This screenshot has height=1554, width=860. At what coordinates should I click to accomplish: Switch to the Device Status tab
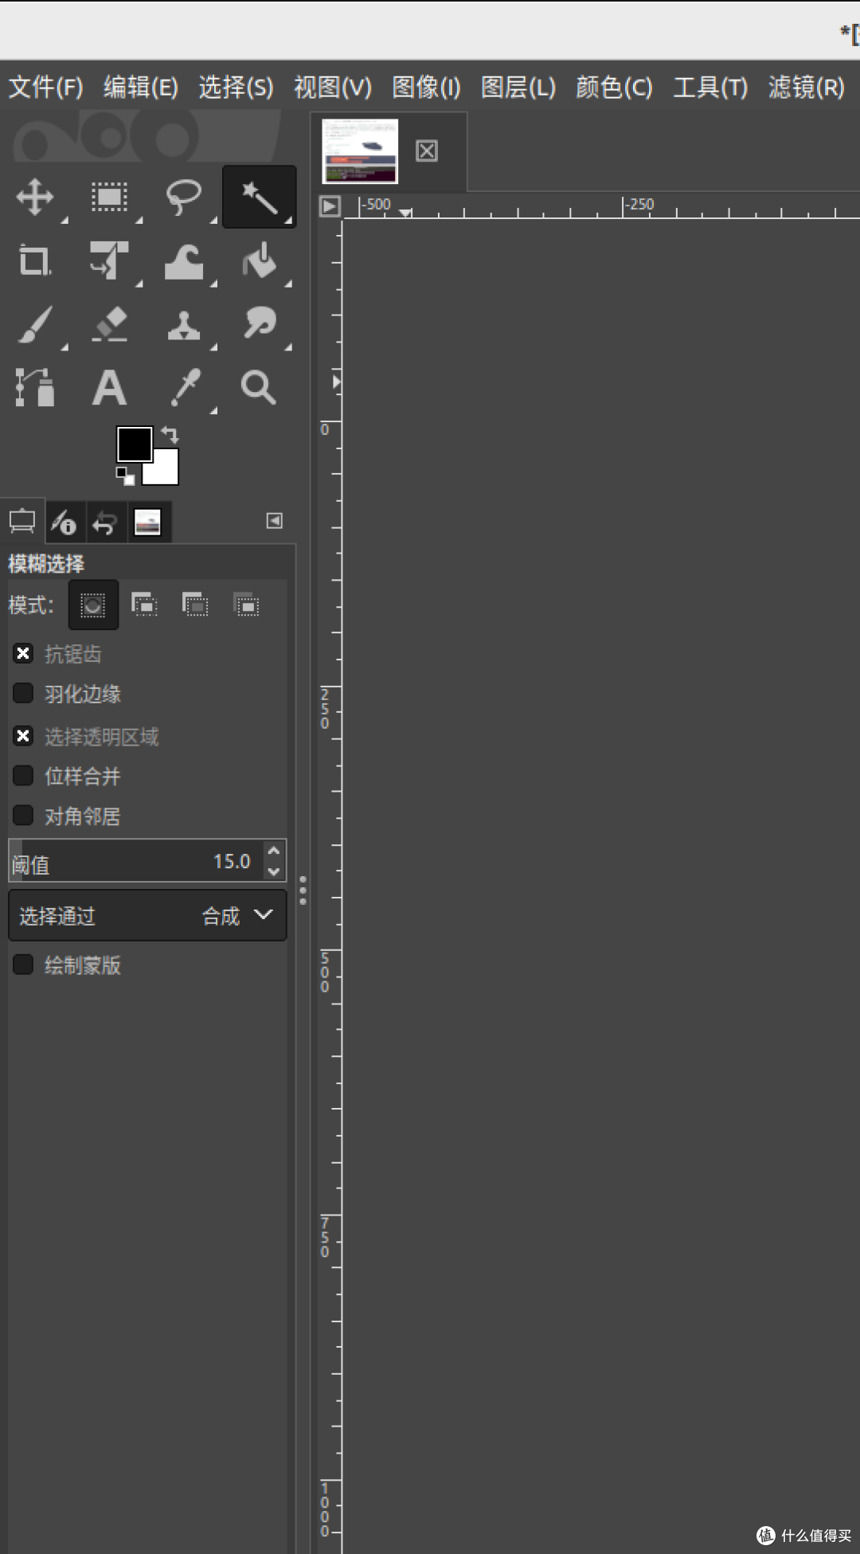tap(64, 523)
